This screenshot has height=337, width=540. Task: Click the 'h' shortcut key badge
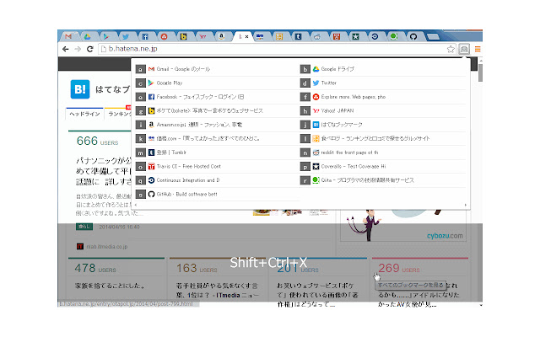click(x=305, y=110)
